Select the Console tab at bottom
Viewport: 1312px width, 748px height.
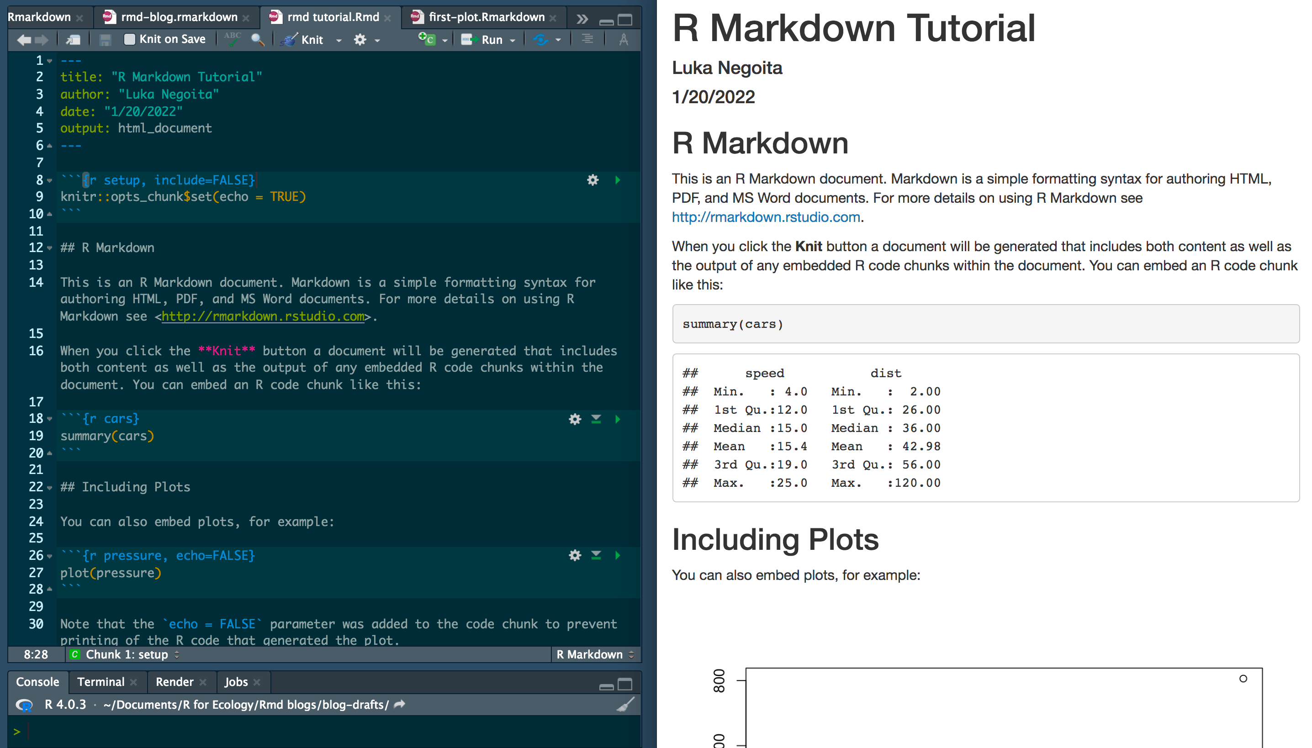point(36,680)
